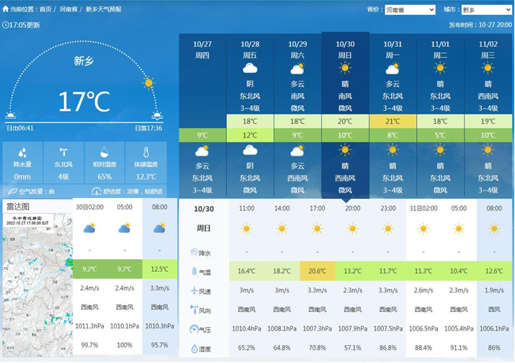Click the clock icon next to 17:05更新
Screen dimensions: 515x363
pos(6,24)
